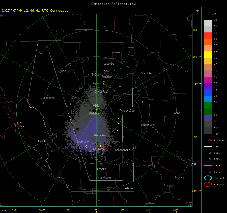The height and width of the screenshot is (213, 227).
Task: Click the magenta swatch between 42 and 39
Action: 208,80
